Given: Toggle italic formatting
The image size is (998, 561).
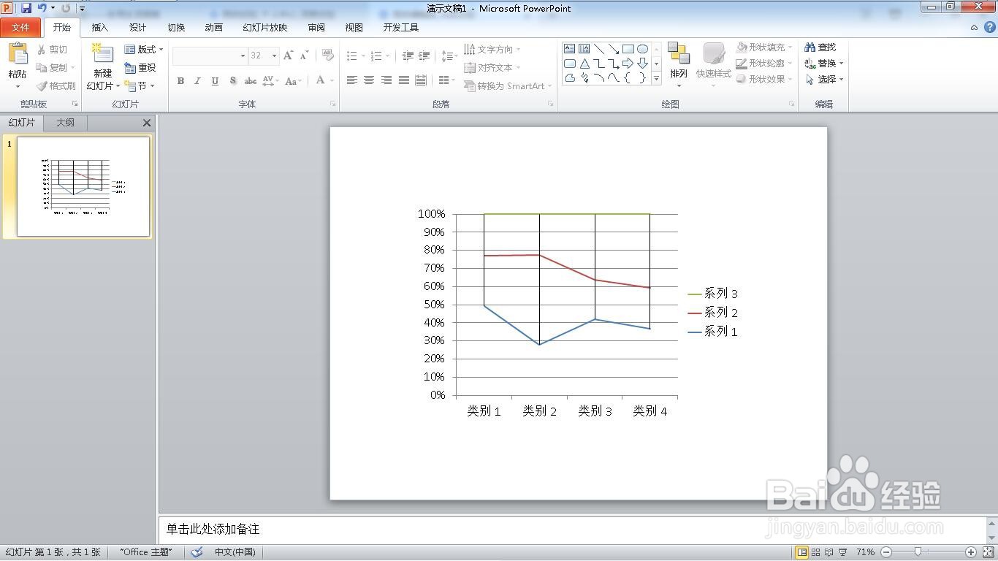Looking at the screenshot, I should (197, 81).
